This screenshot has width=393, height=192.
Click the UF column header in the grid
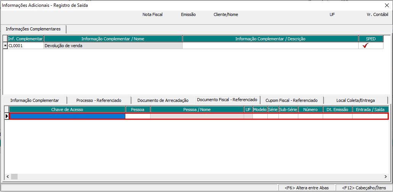248,109
